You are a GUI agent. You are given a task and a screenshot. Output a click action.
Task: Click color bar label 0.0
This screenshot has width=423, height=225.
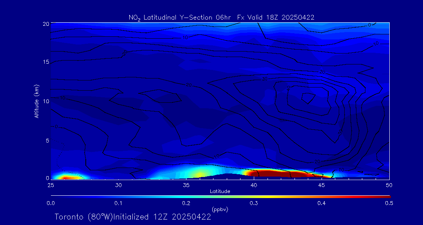[51, 203]
